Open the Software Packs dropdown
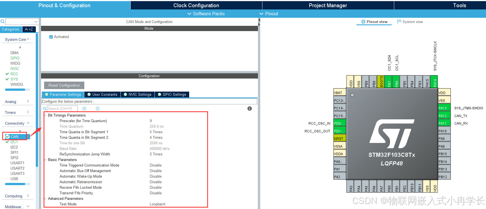Viewport: 486px width, 209px height. click(x=206, y=14)
